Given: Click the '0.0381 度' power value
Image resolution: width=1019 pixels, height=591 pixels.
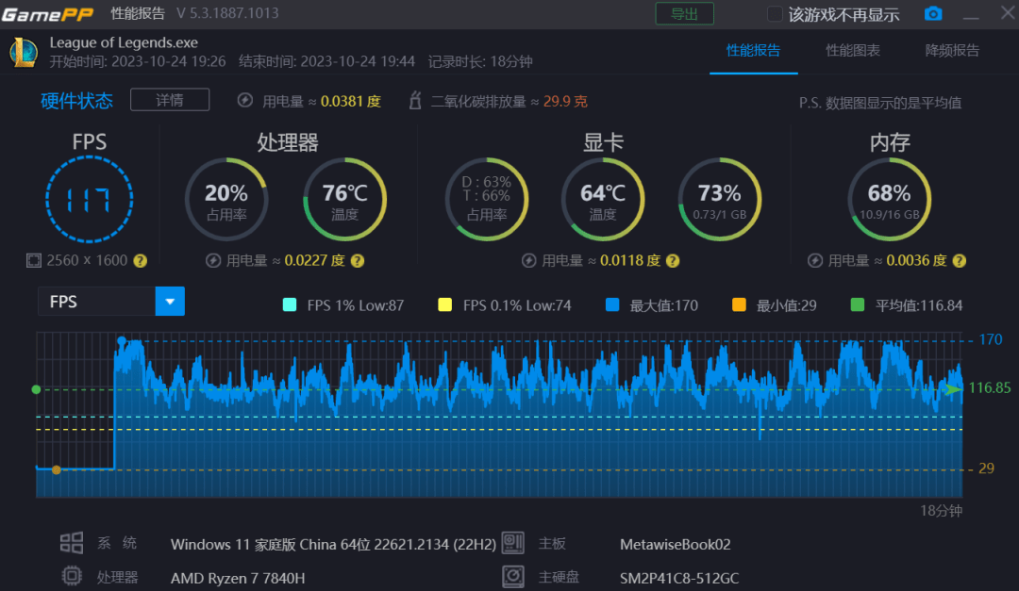Looking at the screenshot, I should click(351, 101).
